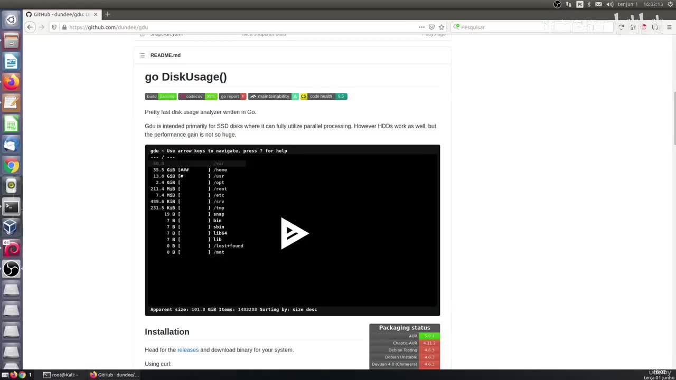Click the codecov 98% badge
This screenshot has width=676, height=380.
[x=198, y=96]
